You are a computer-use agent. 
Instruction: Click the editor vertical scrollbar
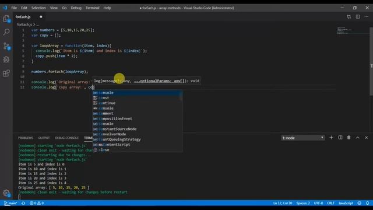[371, 62]
